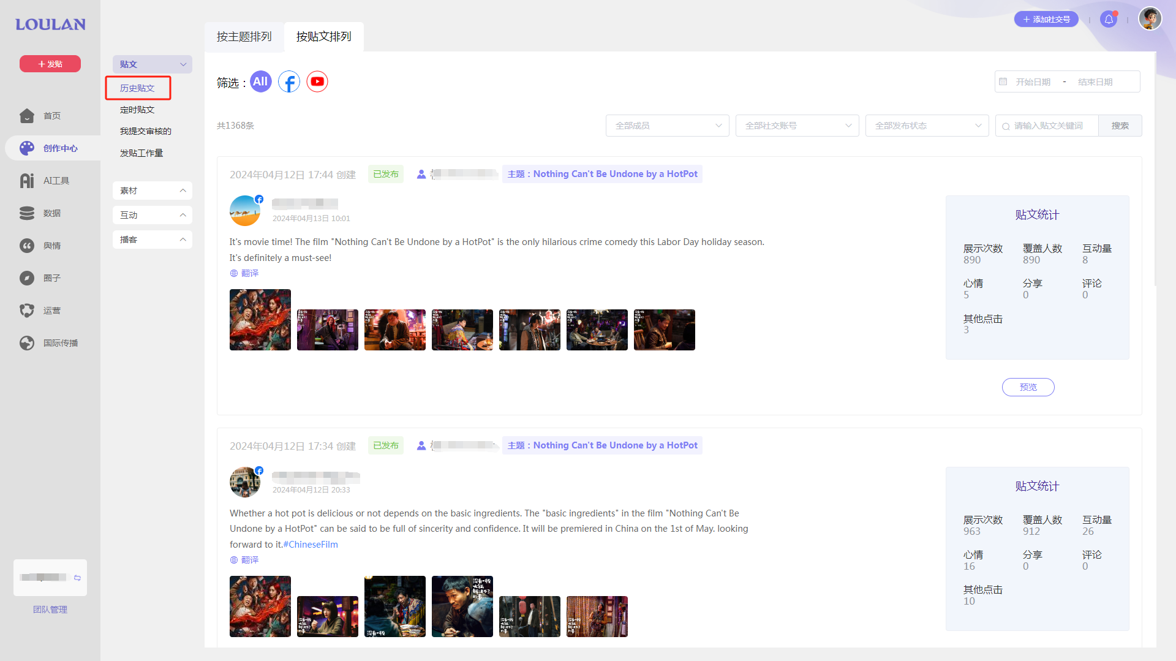Screen dimensions: 1176x661
Task: Click 翻译 link under first post
Action: tap(250, 273)
